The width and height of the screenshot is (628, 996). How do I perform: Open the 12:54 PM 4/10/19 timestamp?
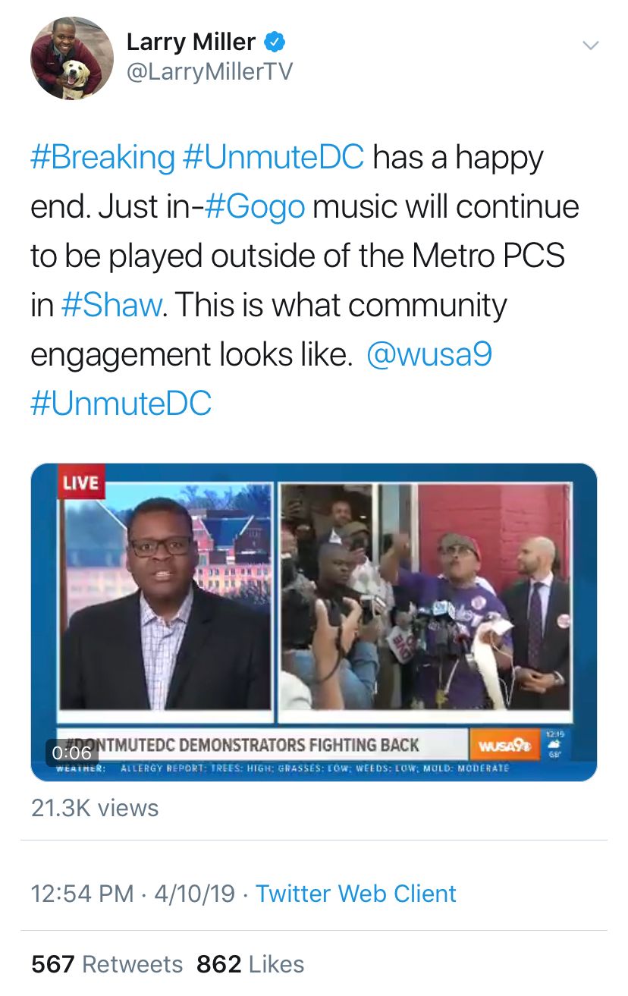coord(133,894)
